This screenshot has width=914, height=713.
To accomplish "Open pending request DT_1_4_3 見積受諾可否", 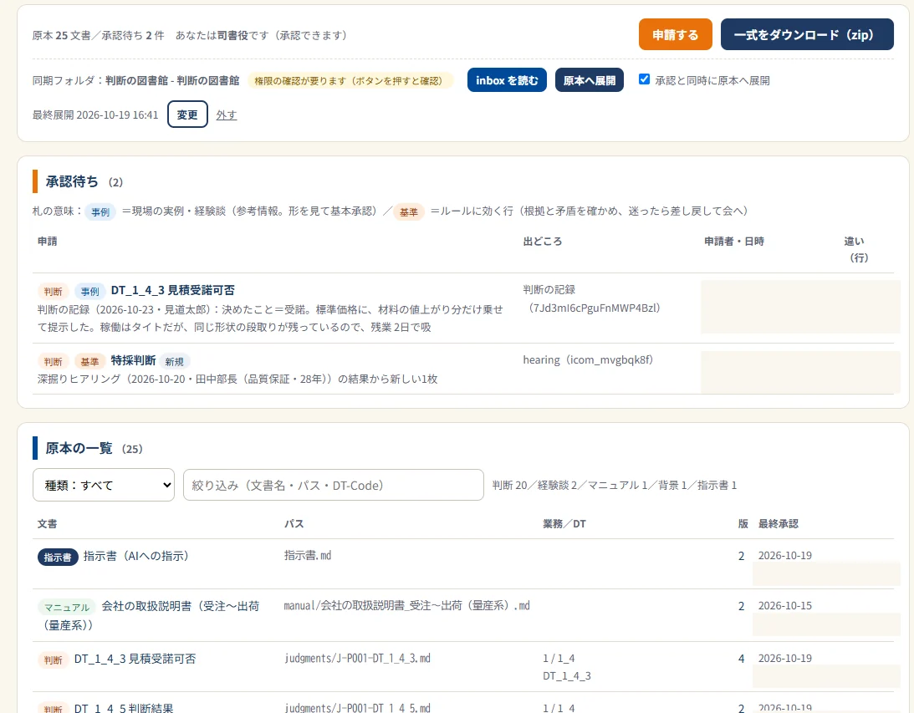I will pyautogui.click(x=172, y=290).
